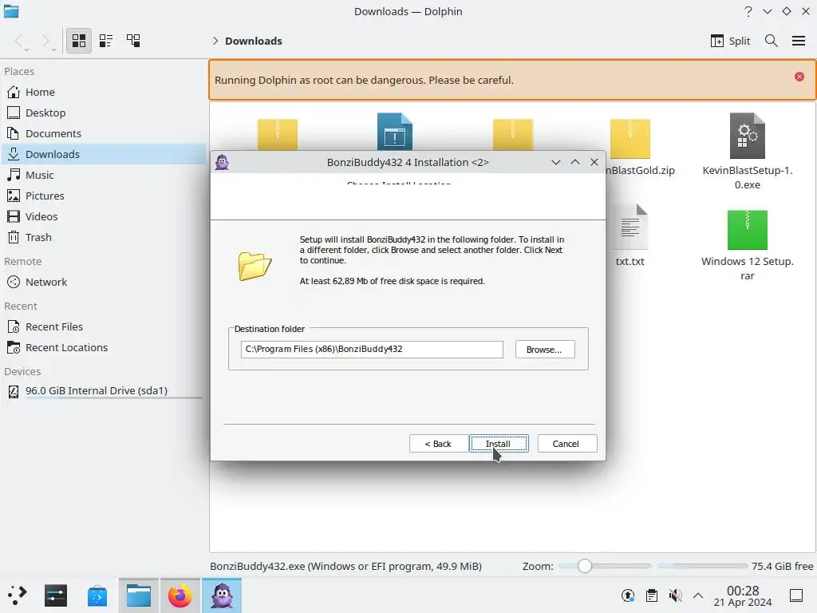The height and width of the screenshot is (613, 817).
Task: Open the clock and calendar
Action: click(743, 595)
